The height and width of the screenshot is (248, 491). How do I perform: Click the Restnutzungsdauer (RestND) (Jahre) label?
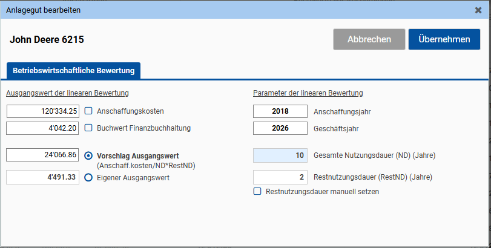pyautogui.click(x=373, y=177)
